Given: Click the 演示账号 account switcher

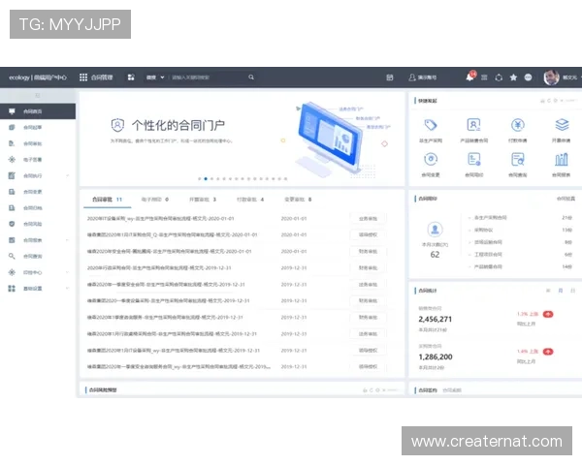Looking at the screenshot, I should 422,77.
